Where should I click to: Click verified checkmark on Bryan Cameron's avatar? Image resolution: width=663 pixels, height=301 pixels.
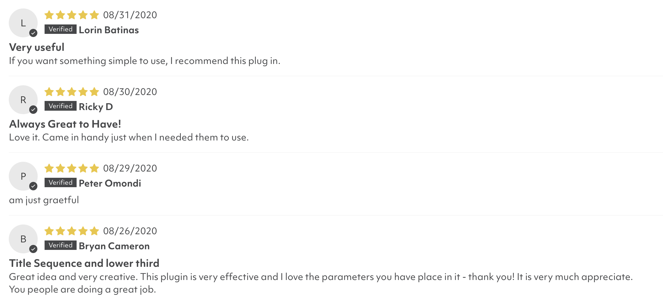click(33, 249)
